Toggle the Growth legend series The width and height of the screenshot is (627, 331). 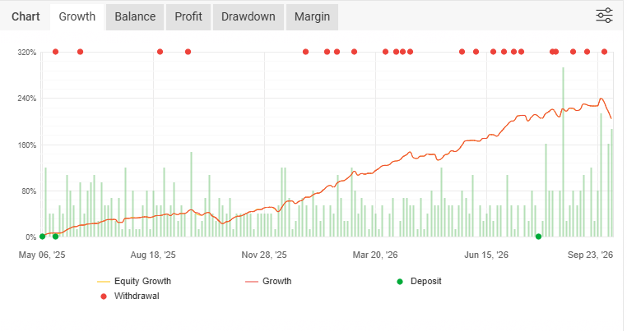point(268,281)
